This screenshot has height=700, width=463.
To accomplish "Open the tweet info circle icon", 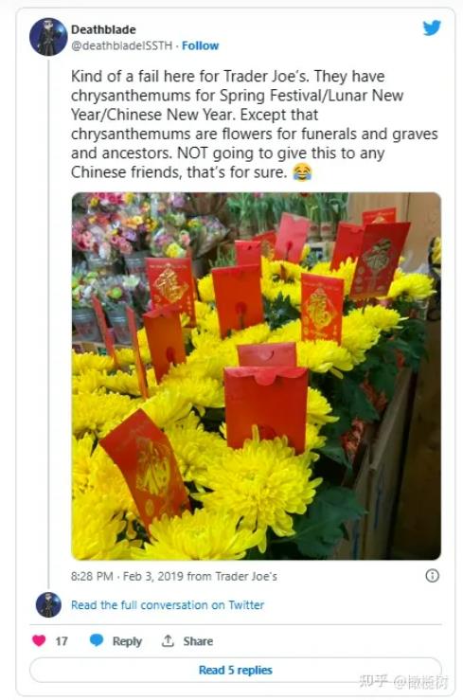I will (x=432, y=576).
